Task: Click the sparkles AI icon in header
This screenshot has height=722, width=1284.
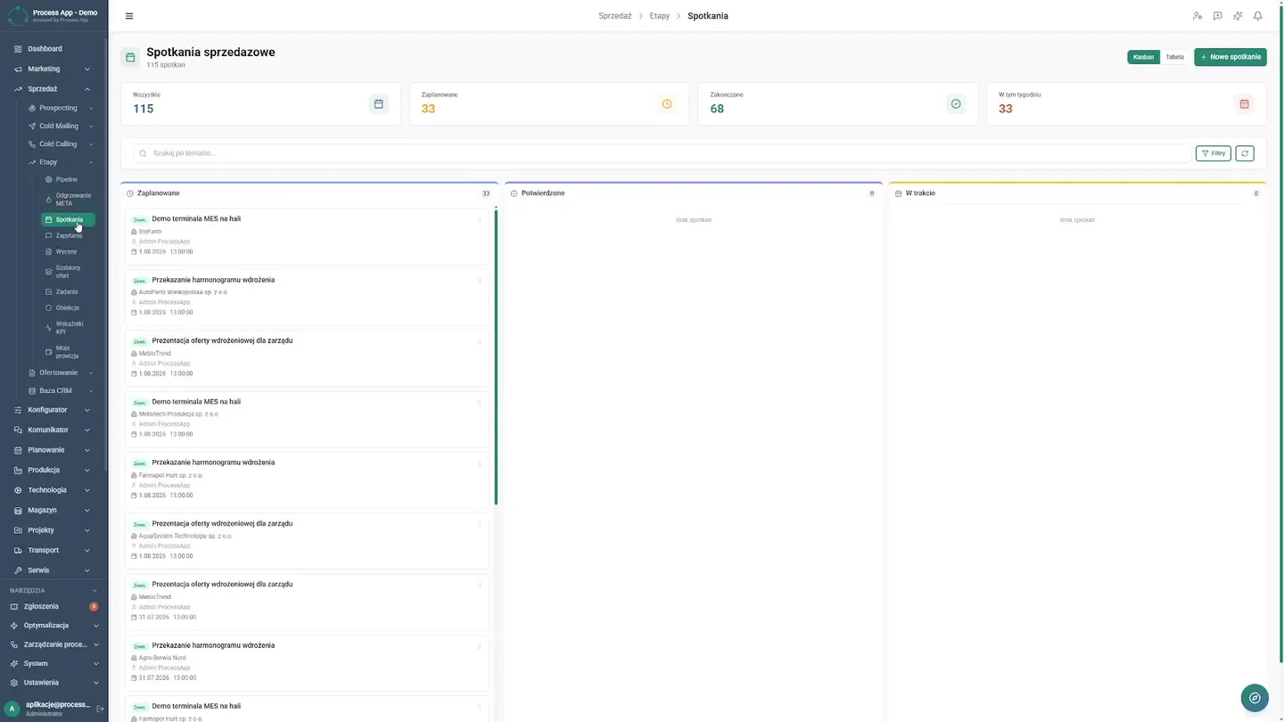Action: 1238,16
